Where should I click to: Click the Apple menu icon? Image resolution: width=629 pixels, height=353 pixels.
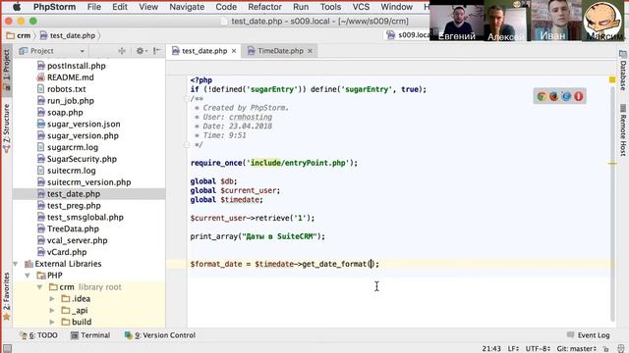coord(17,7)
